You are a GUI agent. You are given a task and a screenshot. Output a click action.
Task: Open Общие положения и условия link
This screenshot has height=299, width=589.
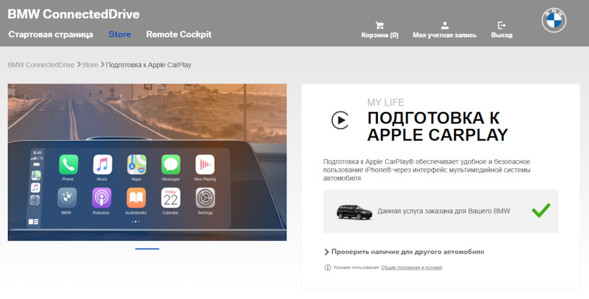(411, 268)
